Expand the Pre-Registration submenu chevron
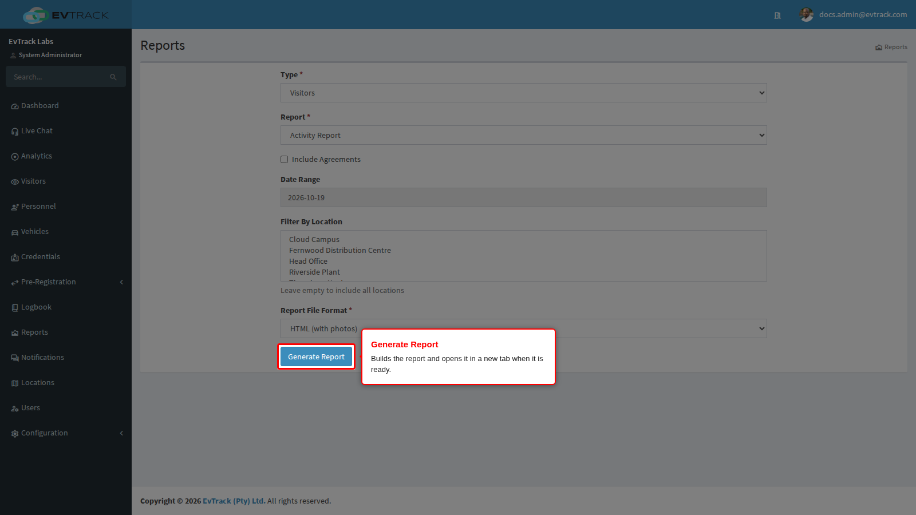The image size is (916, 515). tap(121, 282)
